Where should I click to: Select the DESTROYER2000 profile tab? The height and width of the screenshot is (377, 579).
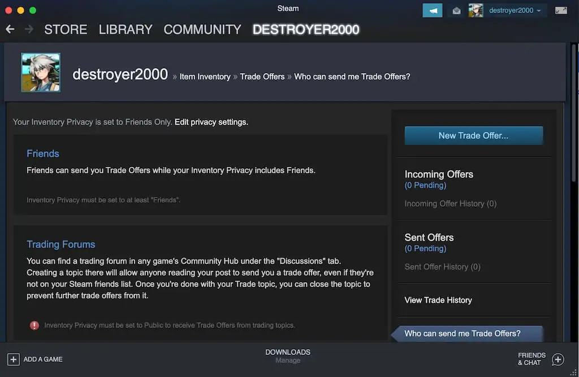click(306, 29)
